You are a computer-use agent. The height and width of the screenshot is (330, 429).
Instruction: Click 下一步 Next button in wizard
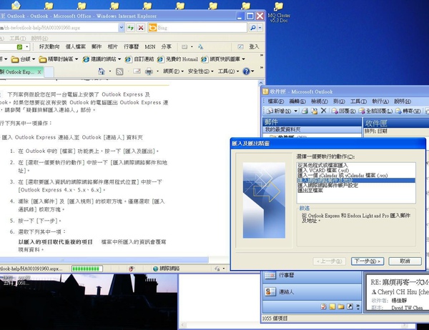tap(368, 261)
